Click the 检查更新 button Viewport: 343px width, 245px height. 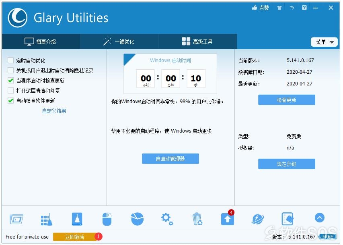point(287,100)
